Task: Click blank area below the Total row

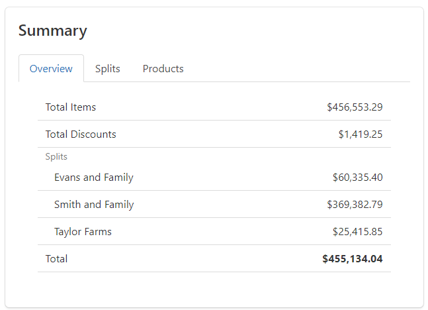Action: coord(214,288)
